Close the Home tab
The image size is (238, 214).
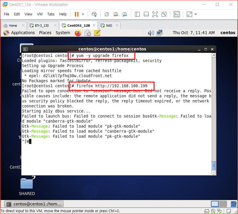pos(23,25)
